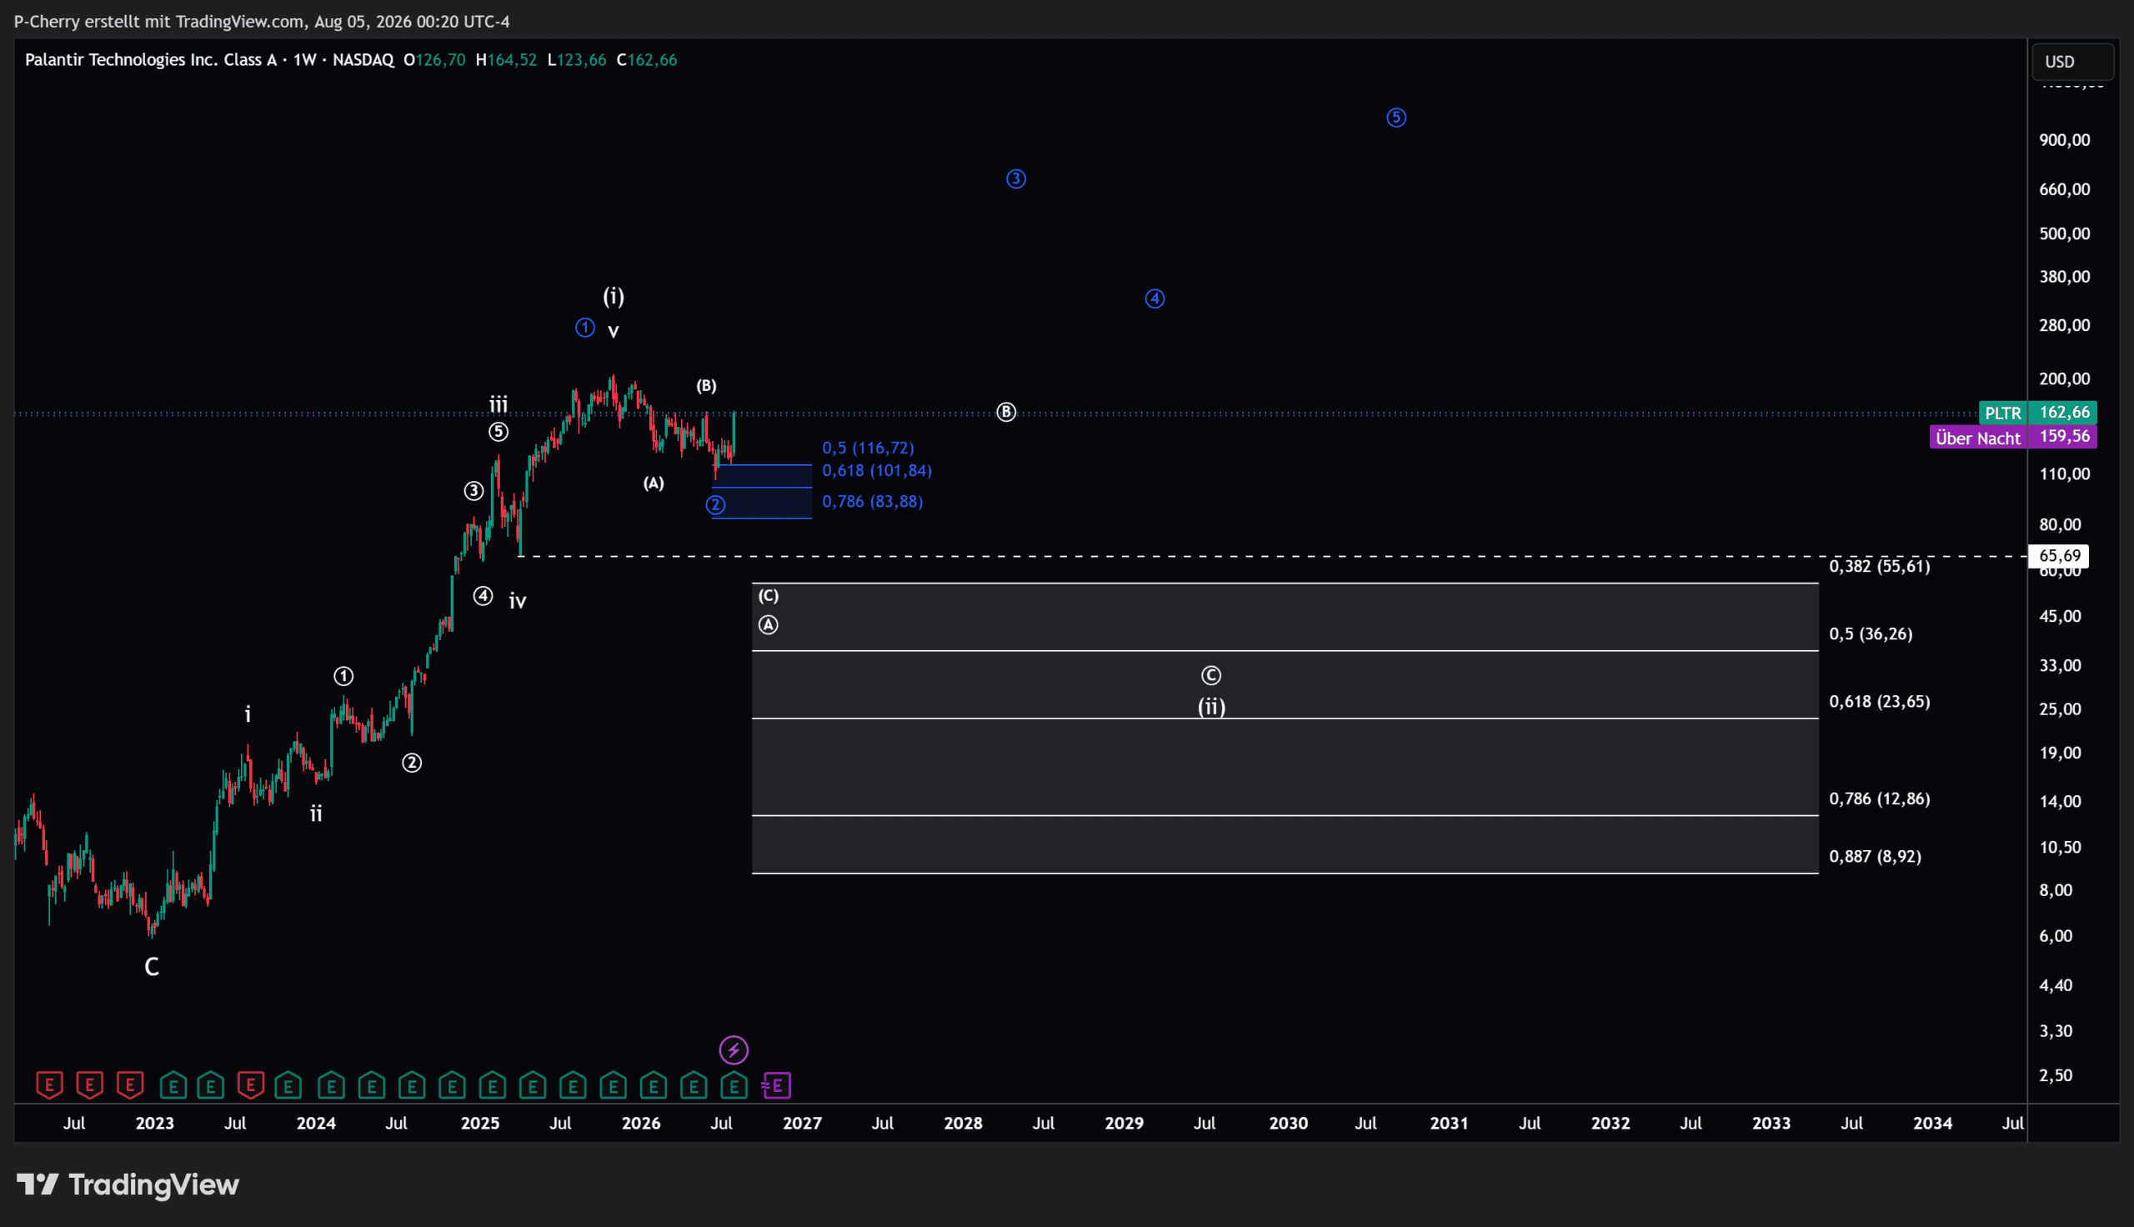Click the purple lightning event icon
Screen dimensions: 2134x1227
point(733,1050)
